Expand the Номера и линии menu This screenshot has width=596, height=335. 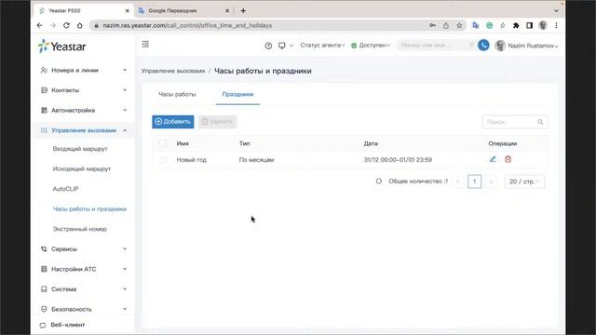click(84, 71)
